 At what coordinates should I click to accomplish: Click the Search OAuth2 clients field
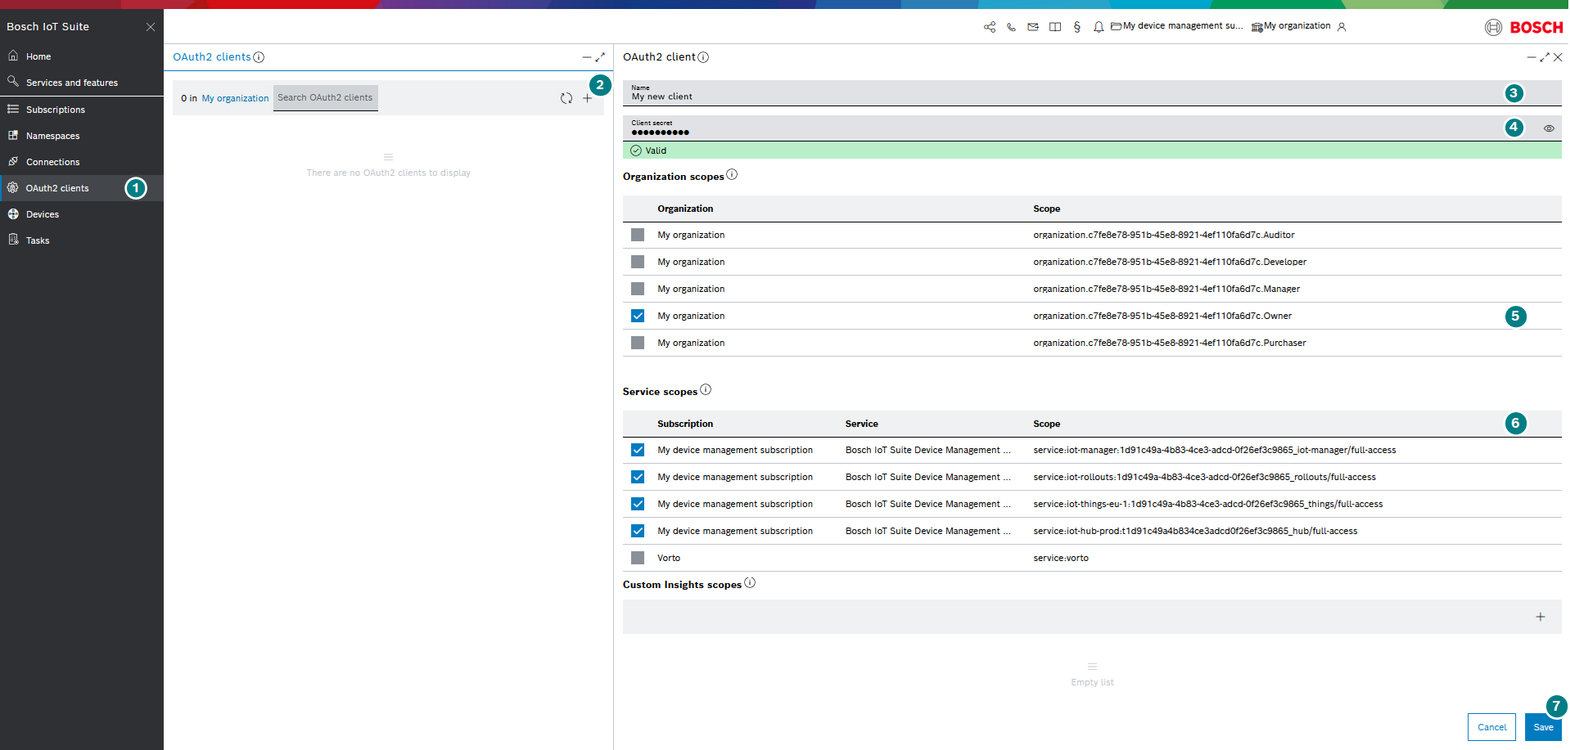click(326, 98)
